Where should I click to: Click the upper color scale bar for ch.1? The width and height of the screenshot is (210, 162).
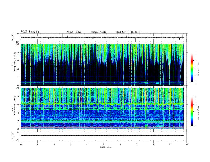coord(192,68)
